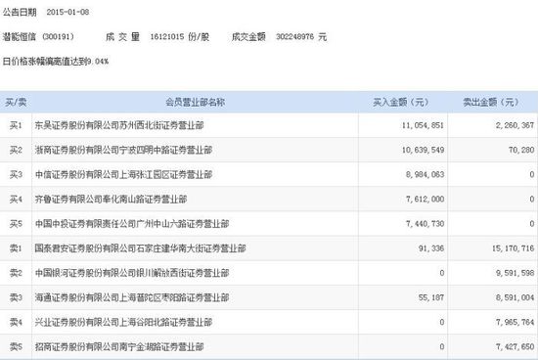This screenshot has width=538, height=360.
Task: Click the 中信证券 上海张江园区 branch name
Action: [x=123, y=175]
